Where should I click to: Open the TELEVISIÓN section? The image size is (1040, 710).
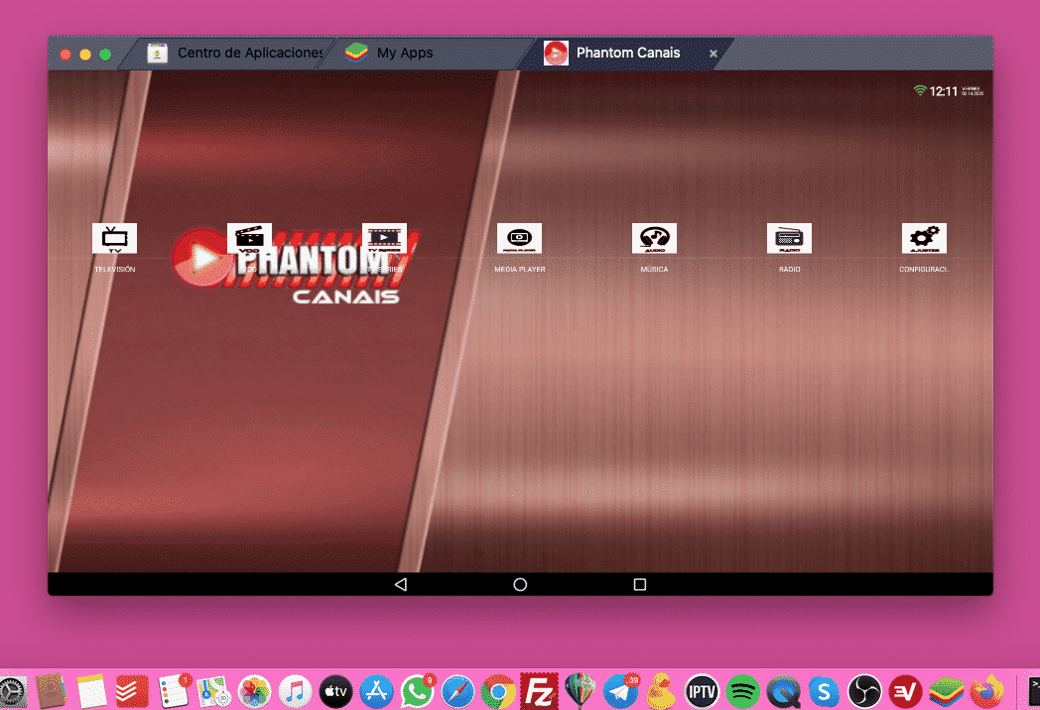[114, 238]
